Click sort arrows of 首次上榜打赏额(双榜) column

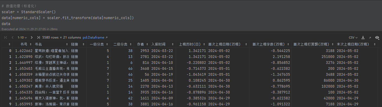tap(333, 44)
